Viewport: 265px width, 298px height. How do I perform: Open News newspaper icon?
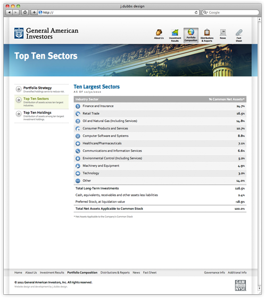223,32
